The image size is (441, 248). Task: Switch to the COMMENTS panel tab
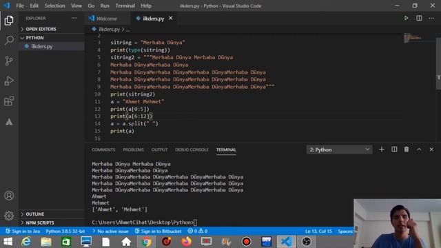point(103,150)
